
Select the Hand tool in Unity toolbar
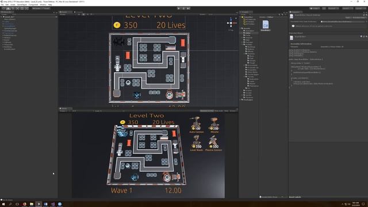click(x=3, y=9)
